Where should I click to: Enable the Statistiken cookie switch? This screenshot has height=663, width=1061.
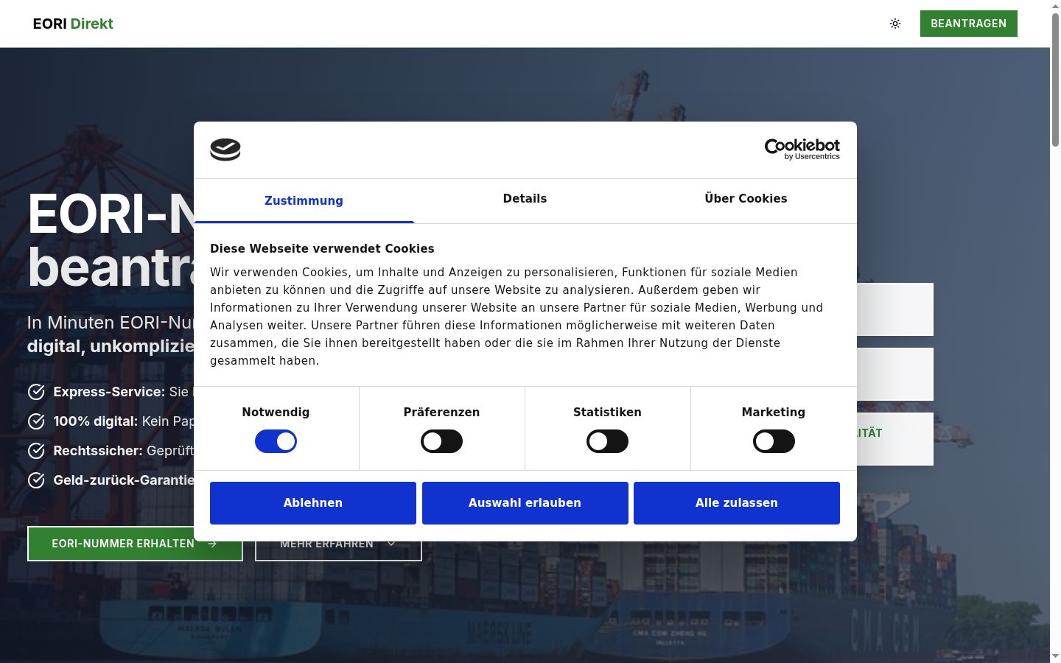[607, 441]
